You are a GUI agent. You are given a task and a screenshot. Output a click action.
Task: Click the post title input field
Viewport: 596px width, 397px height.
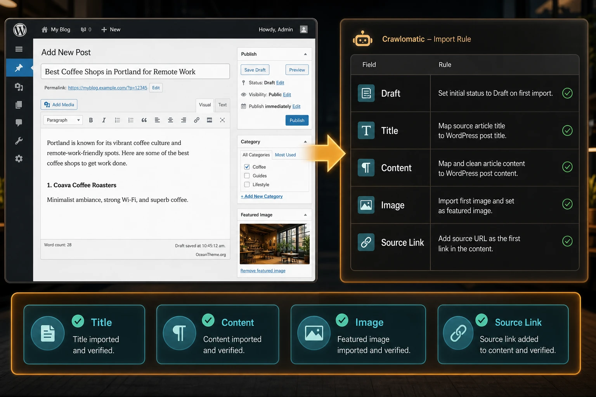tap(135, 72)
